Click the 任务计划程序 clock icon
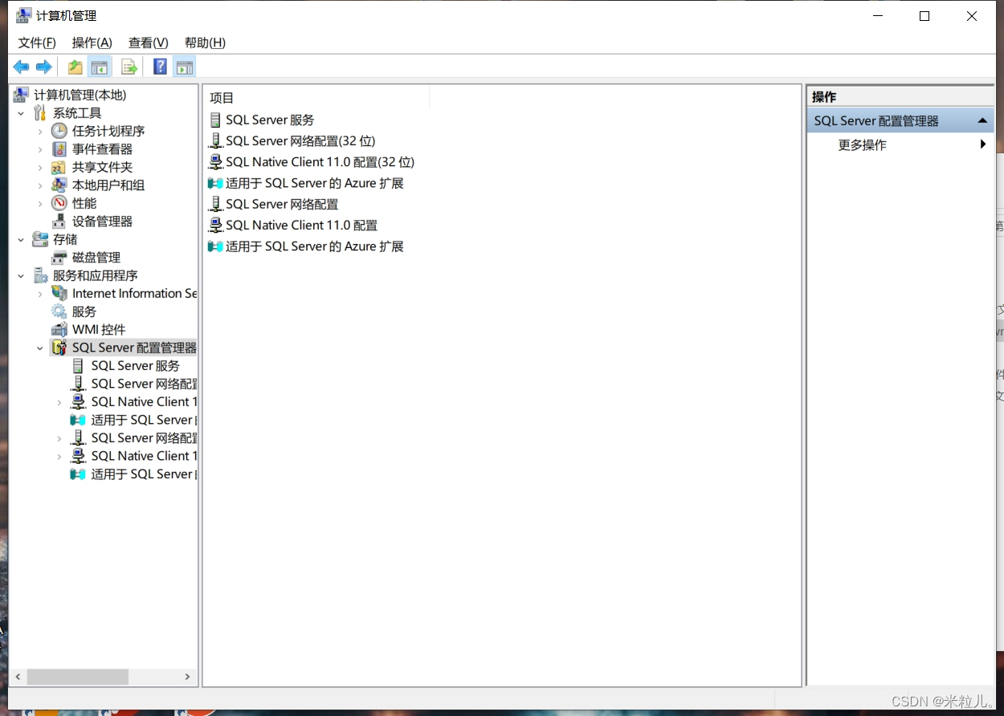The width and height of the screenshot is (1004, 716). coord(59,131)
